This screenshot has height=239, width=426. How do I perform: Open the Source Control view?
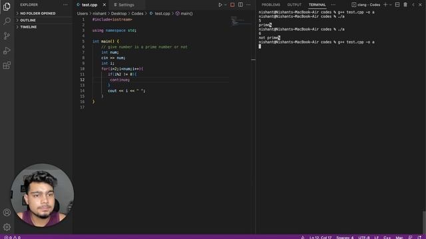(7, 36)
